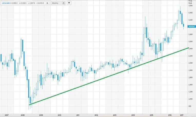The height and width of the screenshot is (117, 196).
Task: Click the 2010 label on time axis
Action: 59,115
